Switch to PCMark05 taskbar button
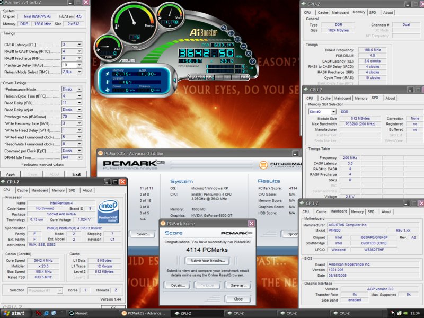The image size is (424, 318). point(144,313)
